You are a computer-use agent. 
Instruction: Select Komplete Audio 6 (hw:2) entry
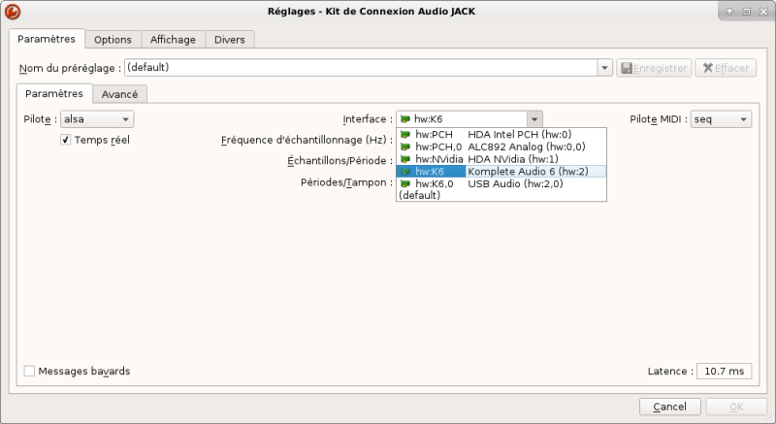[501, 171]
